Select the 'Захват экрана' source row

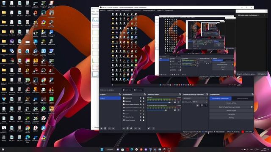pyautogui.click(x=133, y=120)
